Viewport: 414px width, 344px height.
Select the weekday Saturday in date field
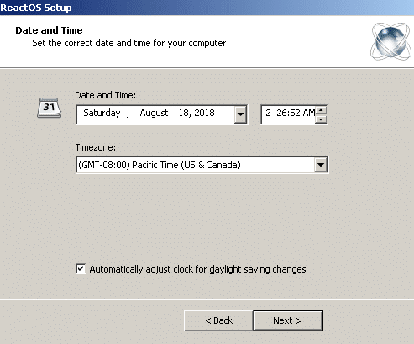[102, 113]
